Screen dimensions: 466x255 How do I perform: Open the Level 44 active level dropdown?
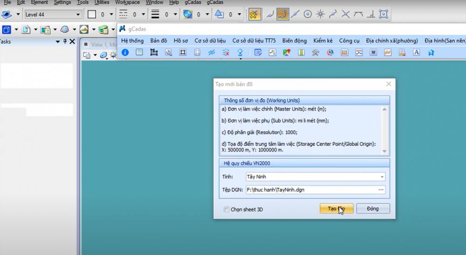coord(53,14)
